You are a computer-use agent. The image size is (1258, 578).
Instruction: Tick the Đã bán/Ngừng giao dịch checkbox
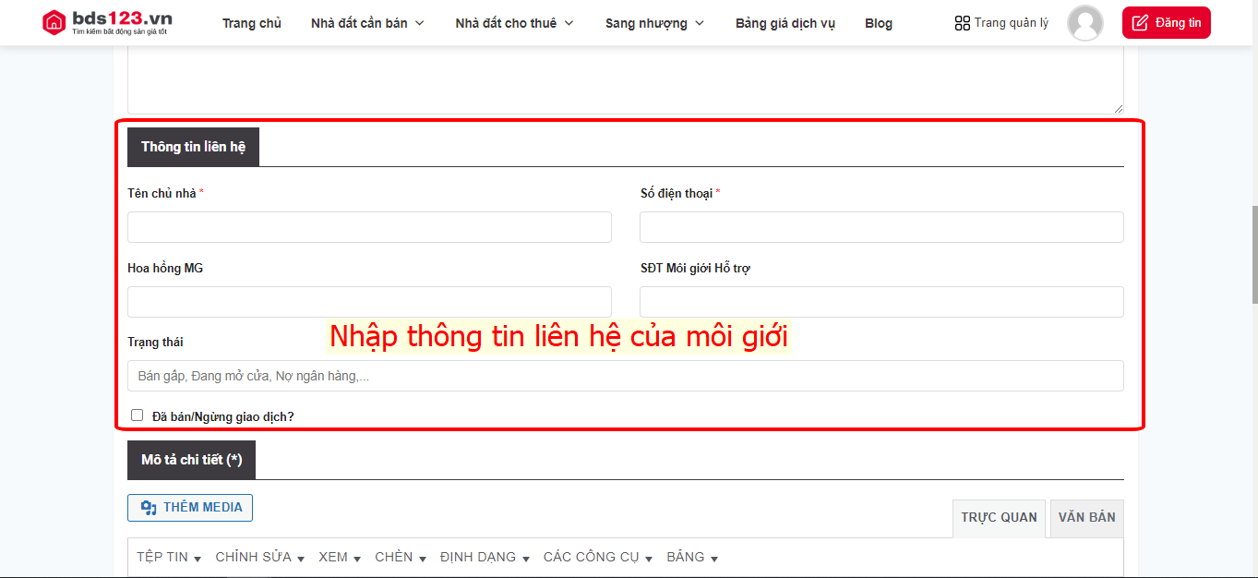(x=138, y=415)
